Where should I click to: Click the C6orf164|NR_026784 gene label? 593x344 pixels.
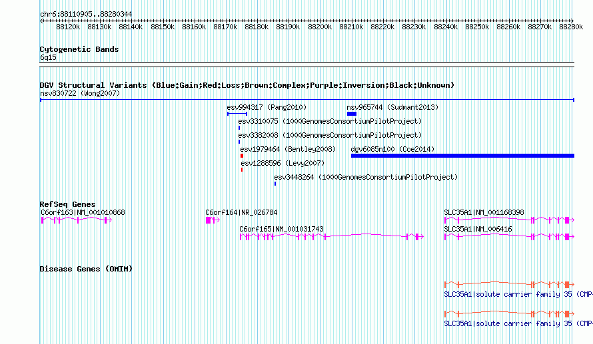point(241,213)
